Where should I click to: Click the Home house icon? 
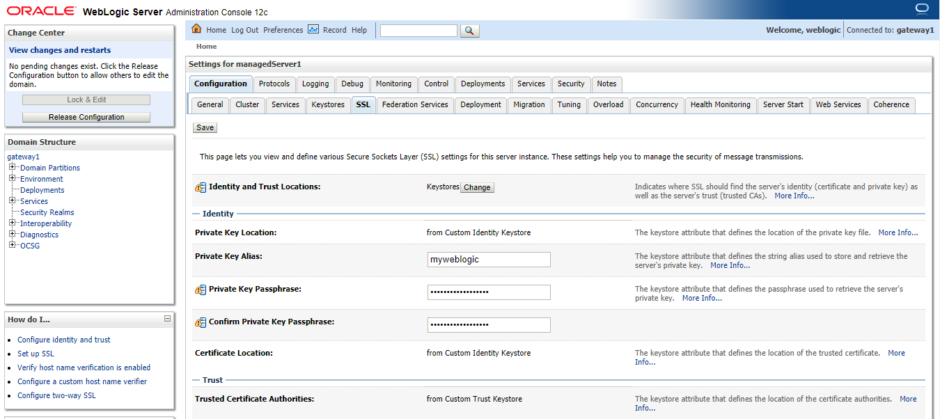click(x=196, y=29)
